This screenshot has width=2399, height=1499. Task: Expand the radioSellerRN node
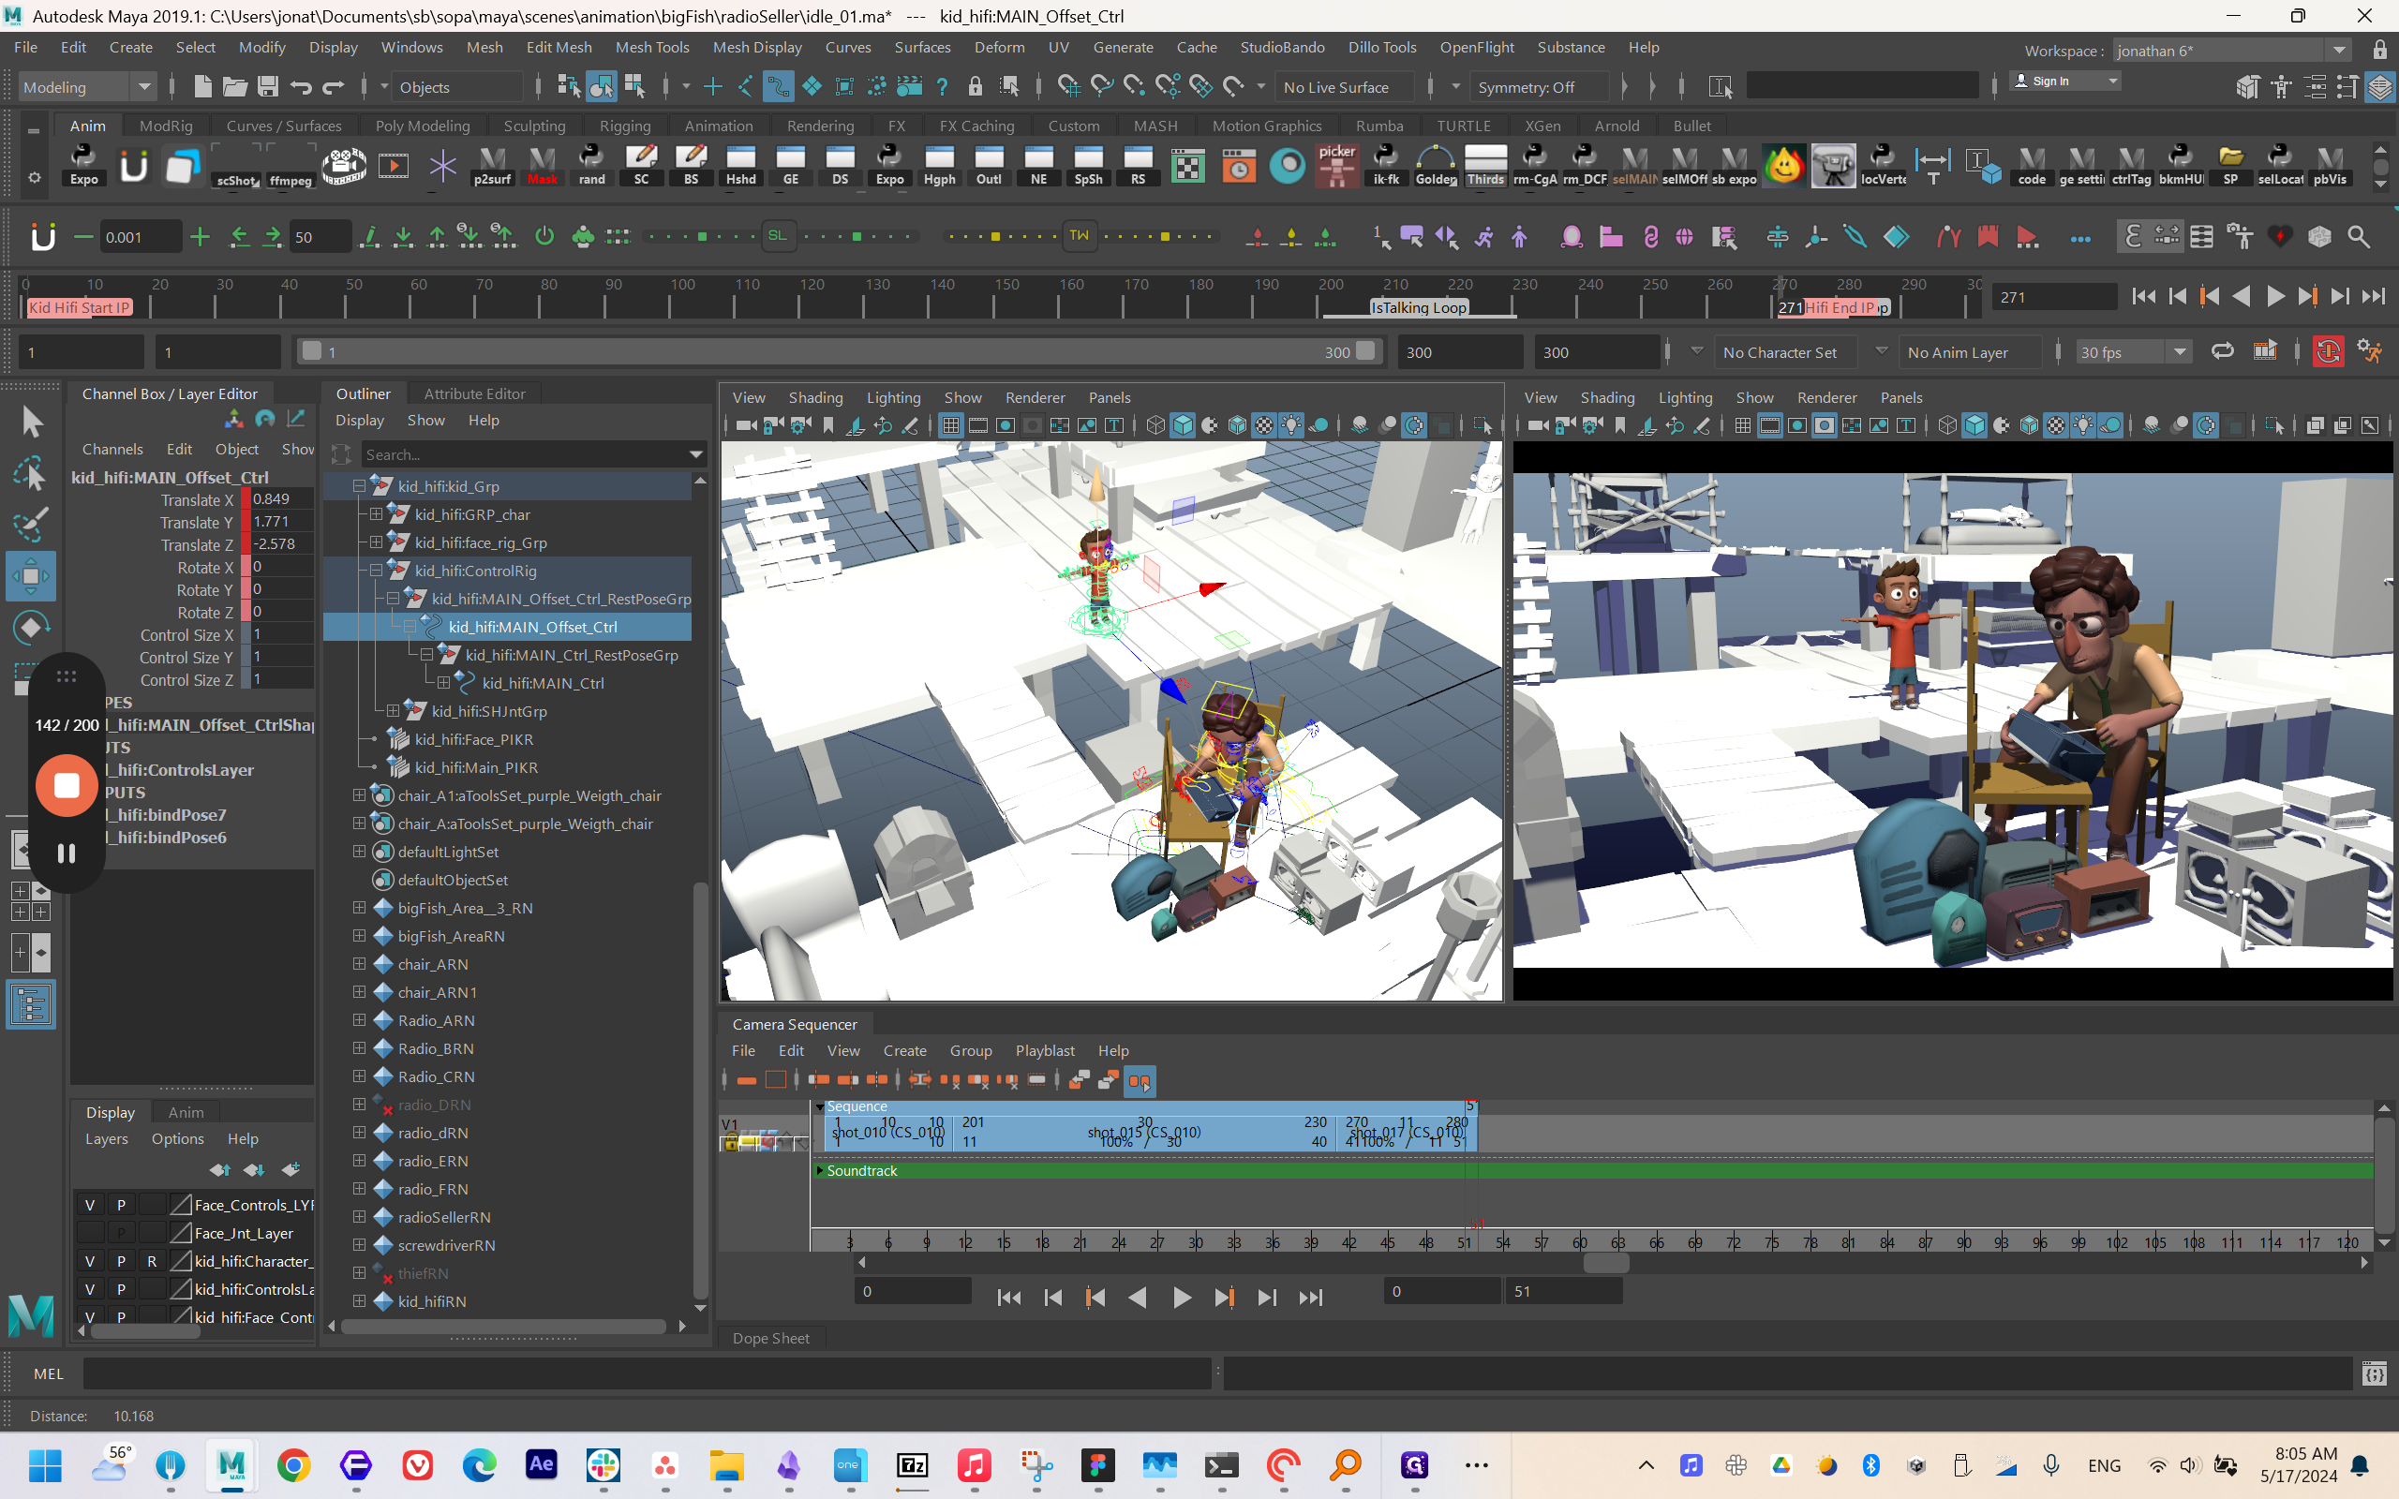click(x=359, y=1216)
